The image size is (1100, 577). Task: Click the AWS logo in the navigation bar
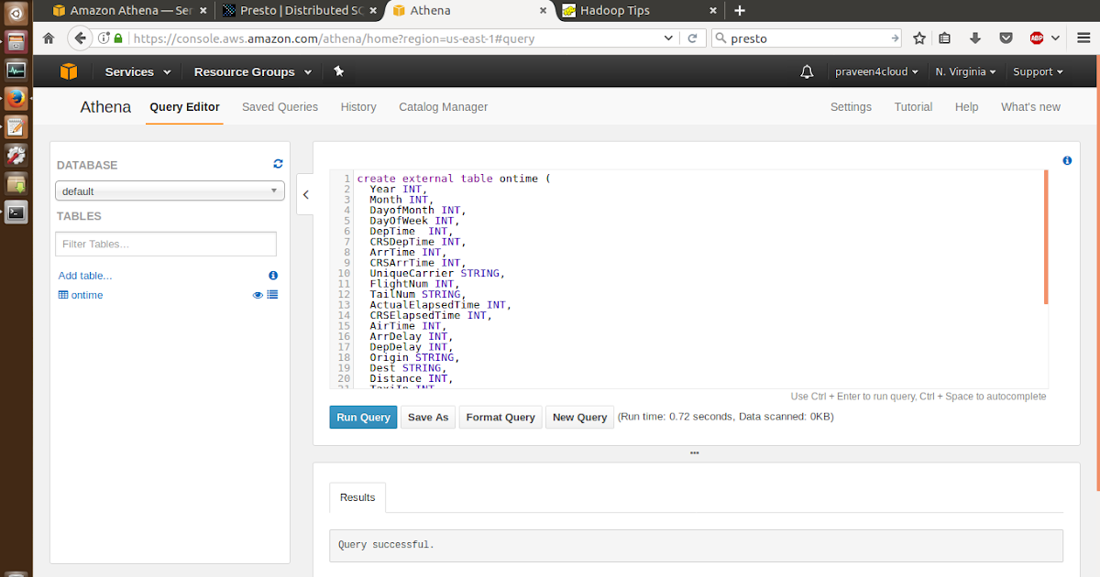pyautogui.click(x=69, y=71)
